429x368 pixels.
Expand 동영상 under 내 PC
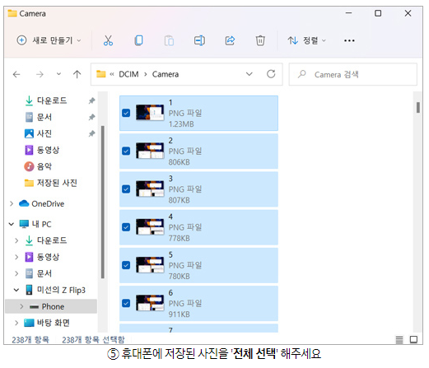pyautogui.click(x=16, y=257)
